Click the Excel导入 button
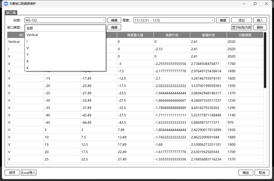274x181 pixels. (28, 173)
